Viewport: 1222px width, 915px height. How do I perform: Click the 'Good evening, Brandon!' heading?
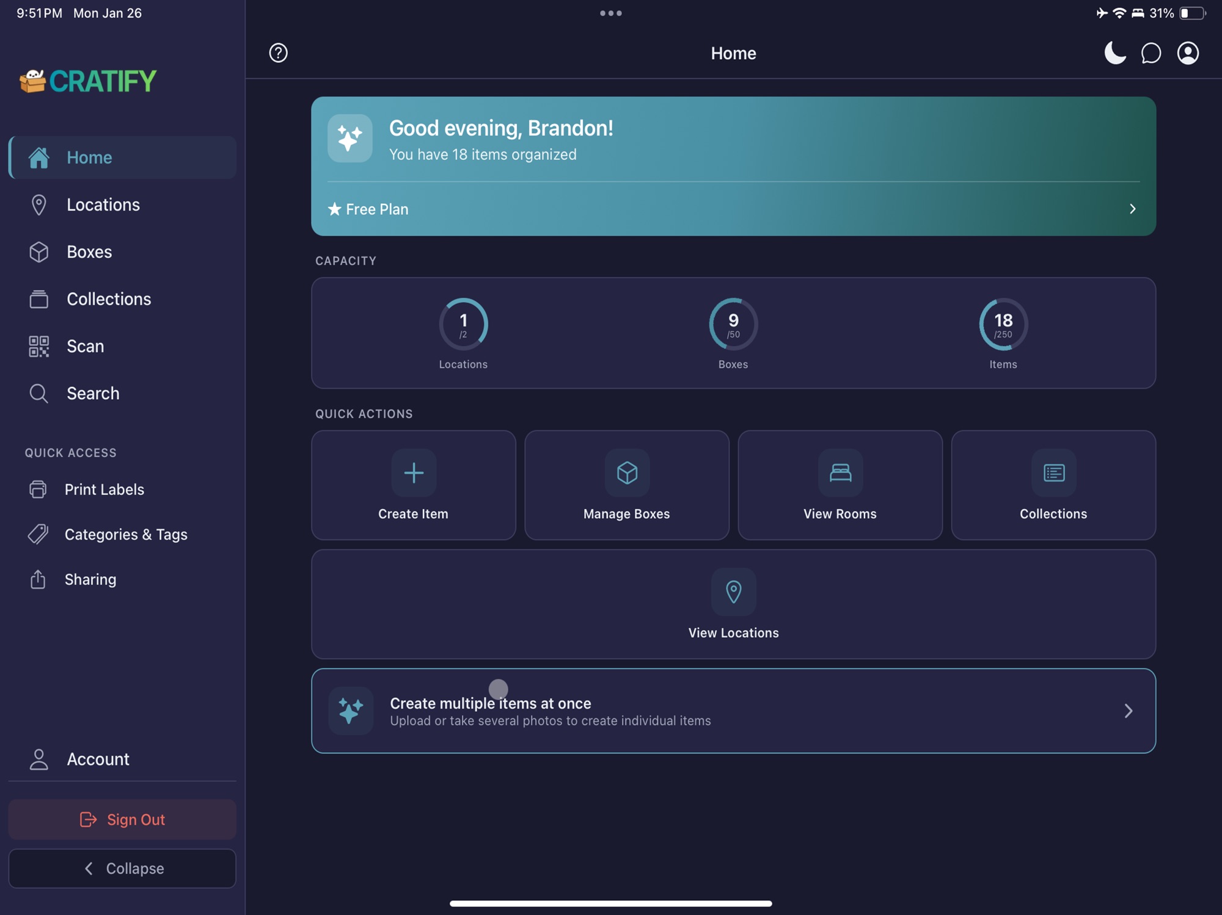tap(501, 128)
